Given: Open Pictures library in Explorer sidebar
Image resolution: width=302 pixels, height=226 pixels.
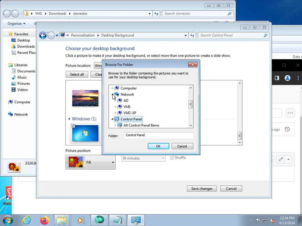Looking at the screenshot, I should pyautogui.click(x=24, y=83).
